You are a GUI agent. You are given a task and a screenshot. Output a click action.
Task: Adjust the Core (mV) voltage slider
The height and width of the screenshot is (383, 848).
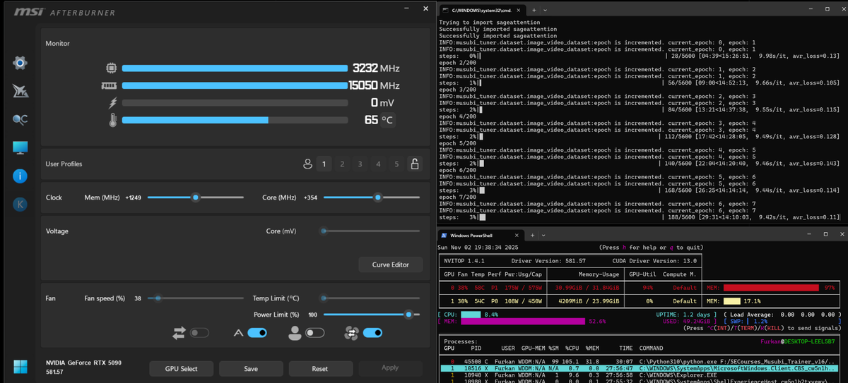[372, 231]
